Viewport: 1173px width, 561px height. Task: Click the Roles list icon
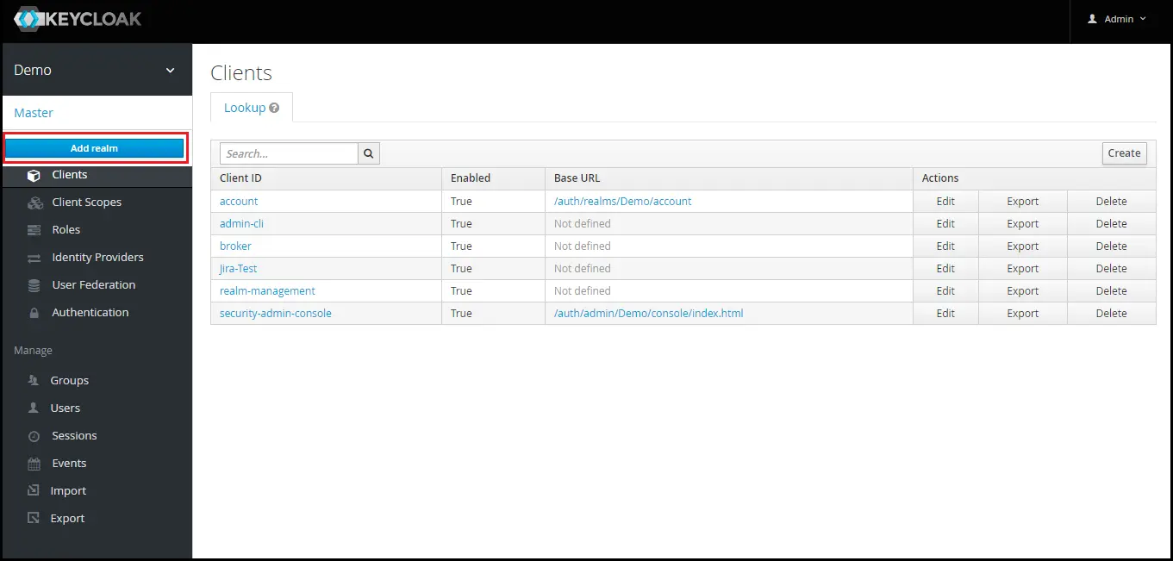(x=33, y=229)
